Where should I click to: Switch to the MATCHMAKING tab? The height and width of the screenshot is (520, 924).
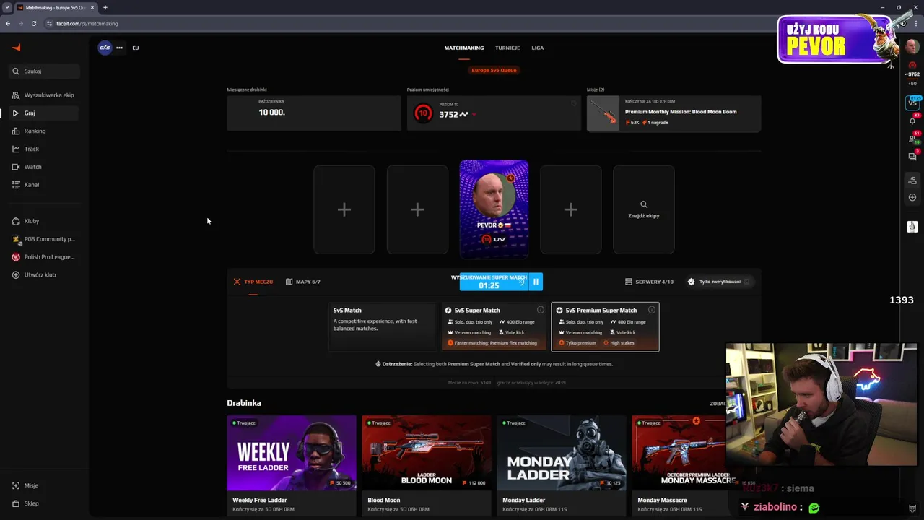pyautogui.click(x=464, y=48)
